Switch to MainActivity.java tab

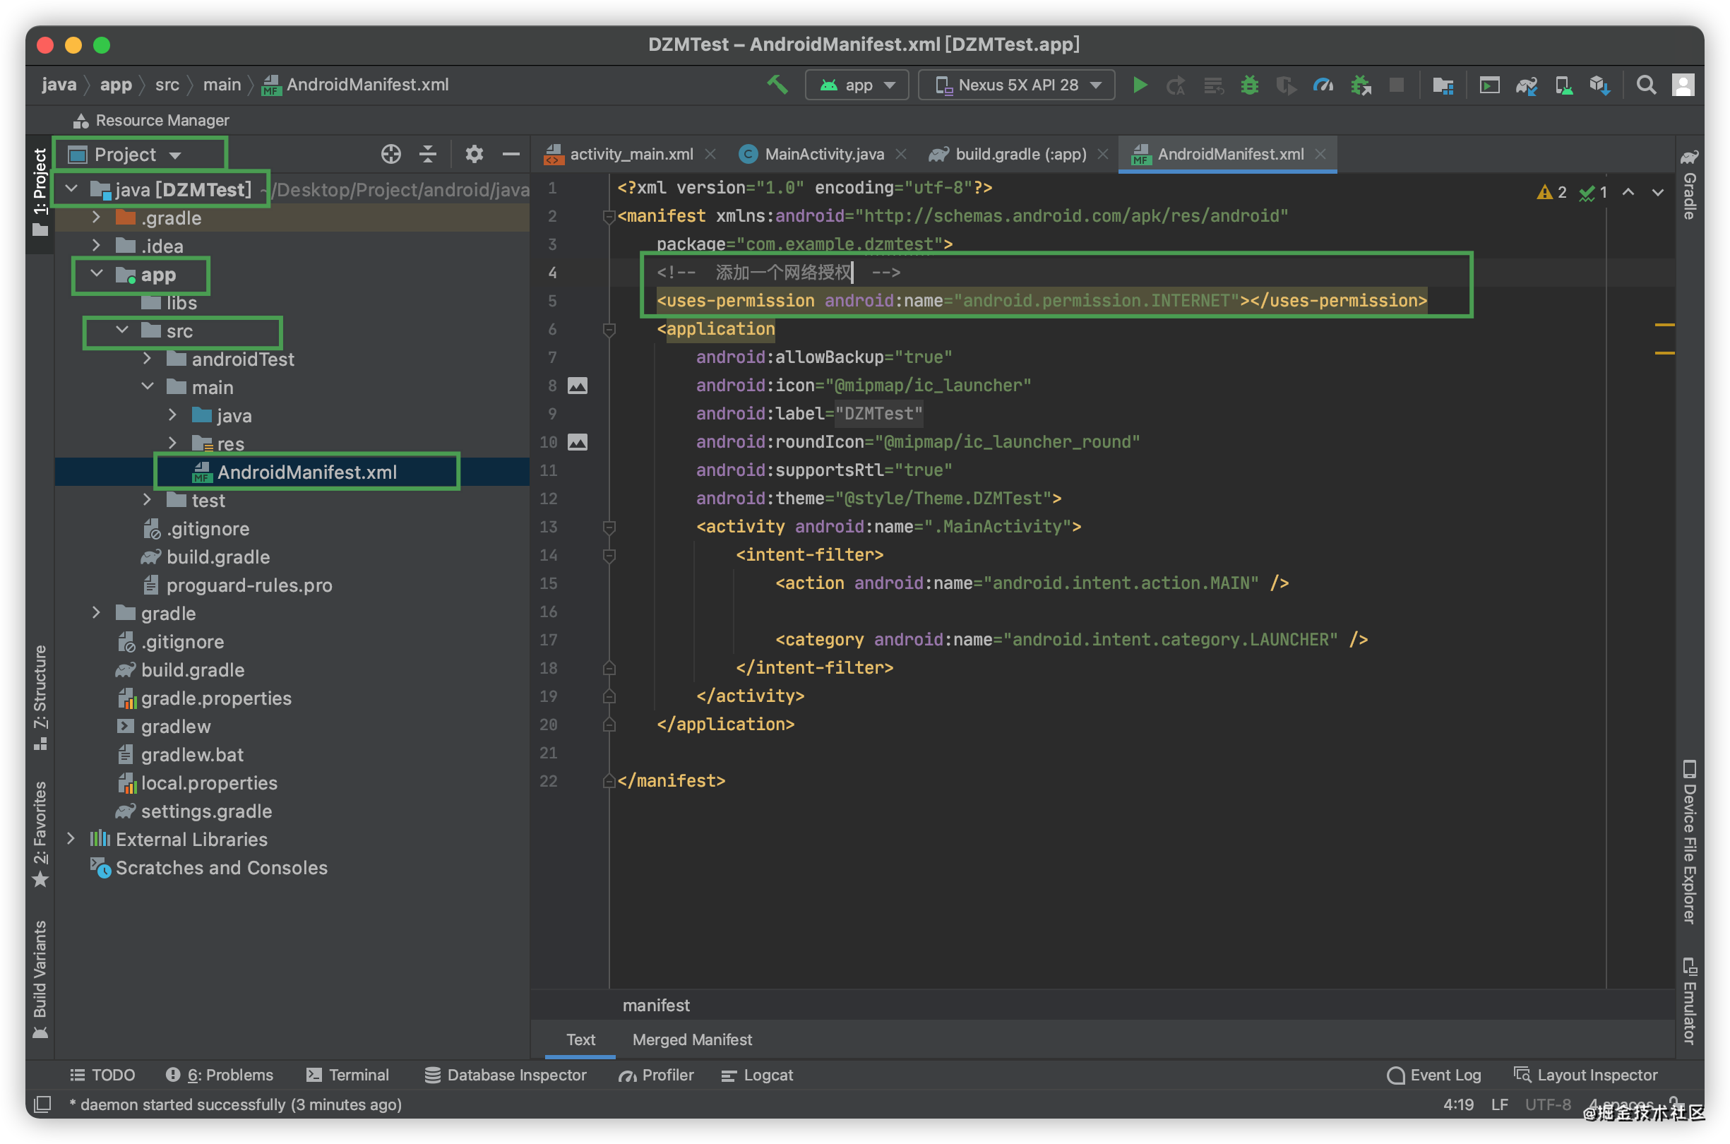[823, 154]
